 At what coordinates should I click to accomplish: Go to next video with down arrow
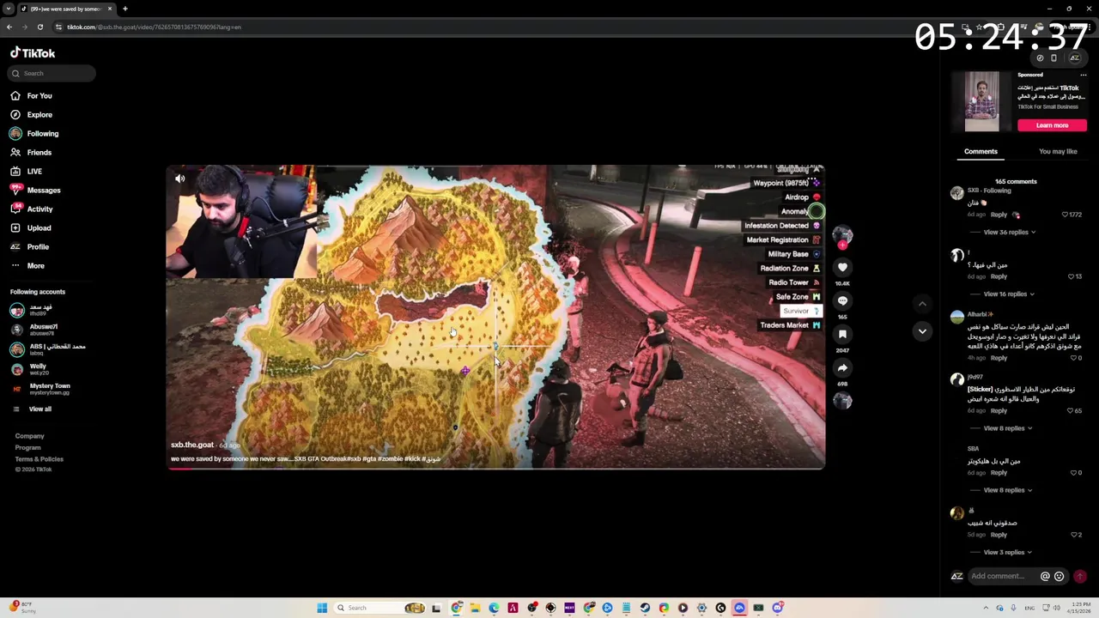coord(922,331)
